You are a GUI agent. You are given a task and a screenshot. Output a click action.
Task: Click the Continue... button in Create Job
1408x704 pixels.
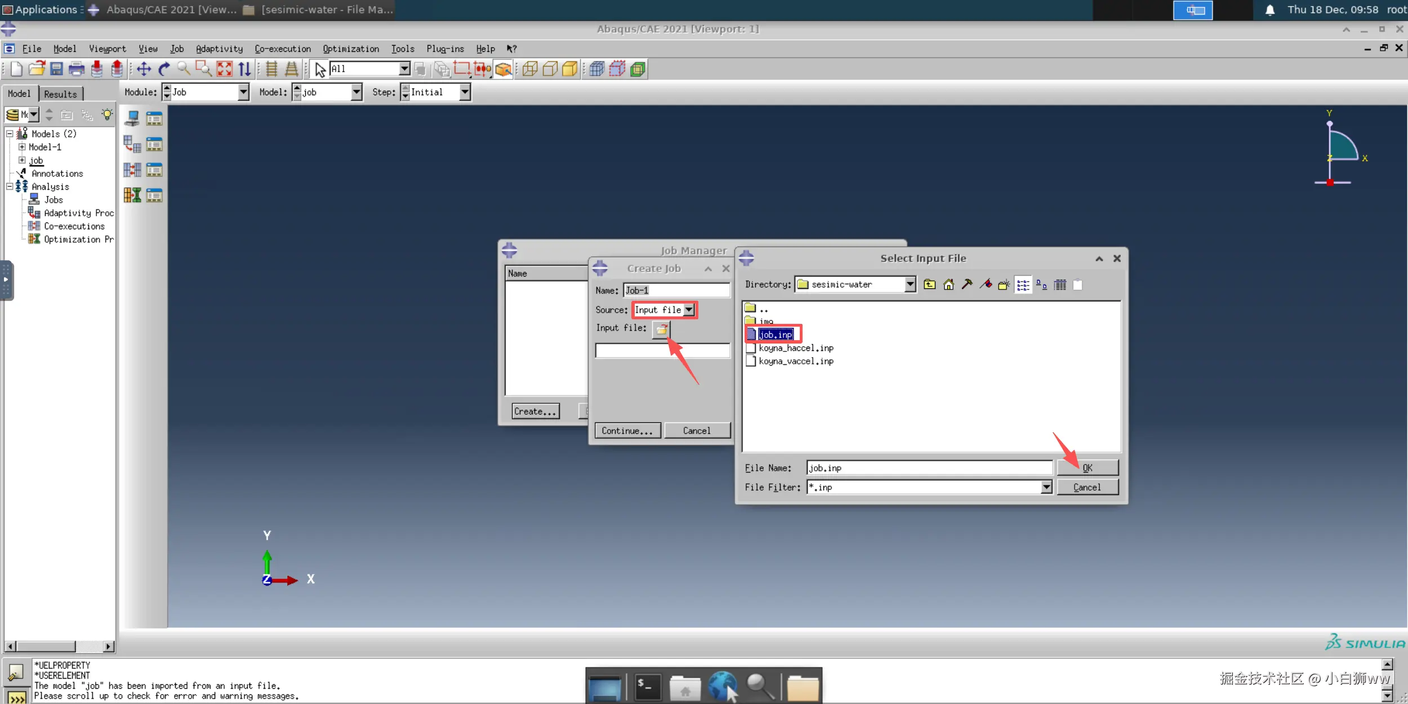[x=627, y=431]
